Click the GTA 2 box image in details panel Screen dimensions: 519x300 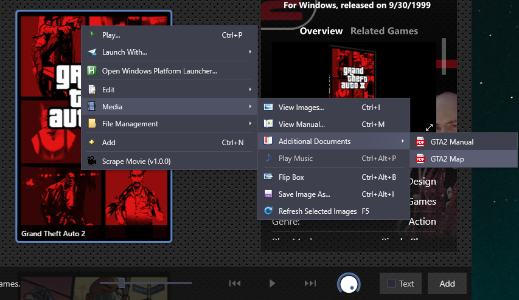coord(352,72)
